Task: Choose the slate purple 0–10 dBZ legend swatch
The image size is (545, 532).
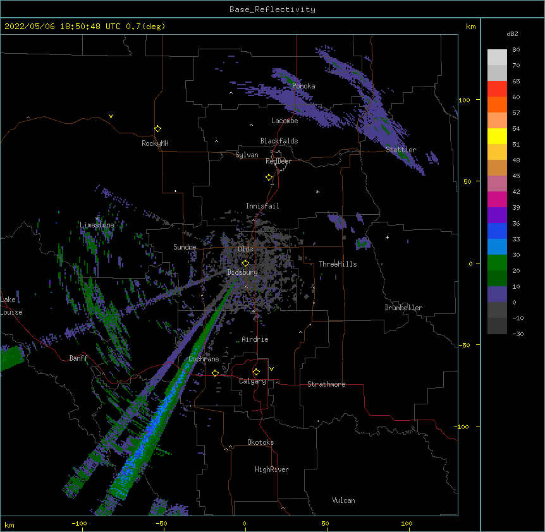Action: click(497, 294)
